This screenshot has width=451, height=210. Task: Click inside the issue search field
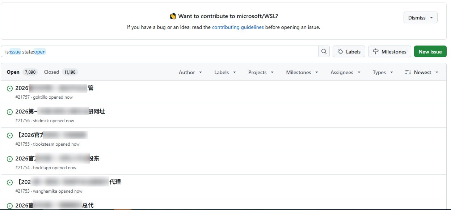145,51
